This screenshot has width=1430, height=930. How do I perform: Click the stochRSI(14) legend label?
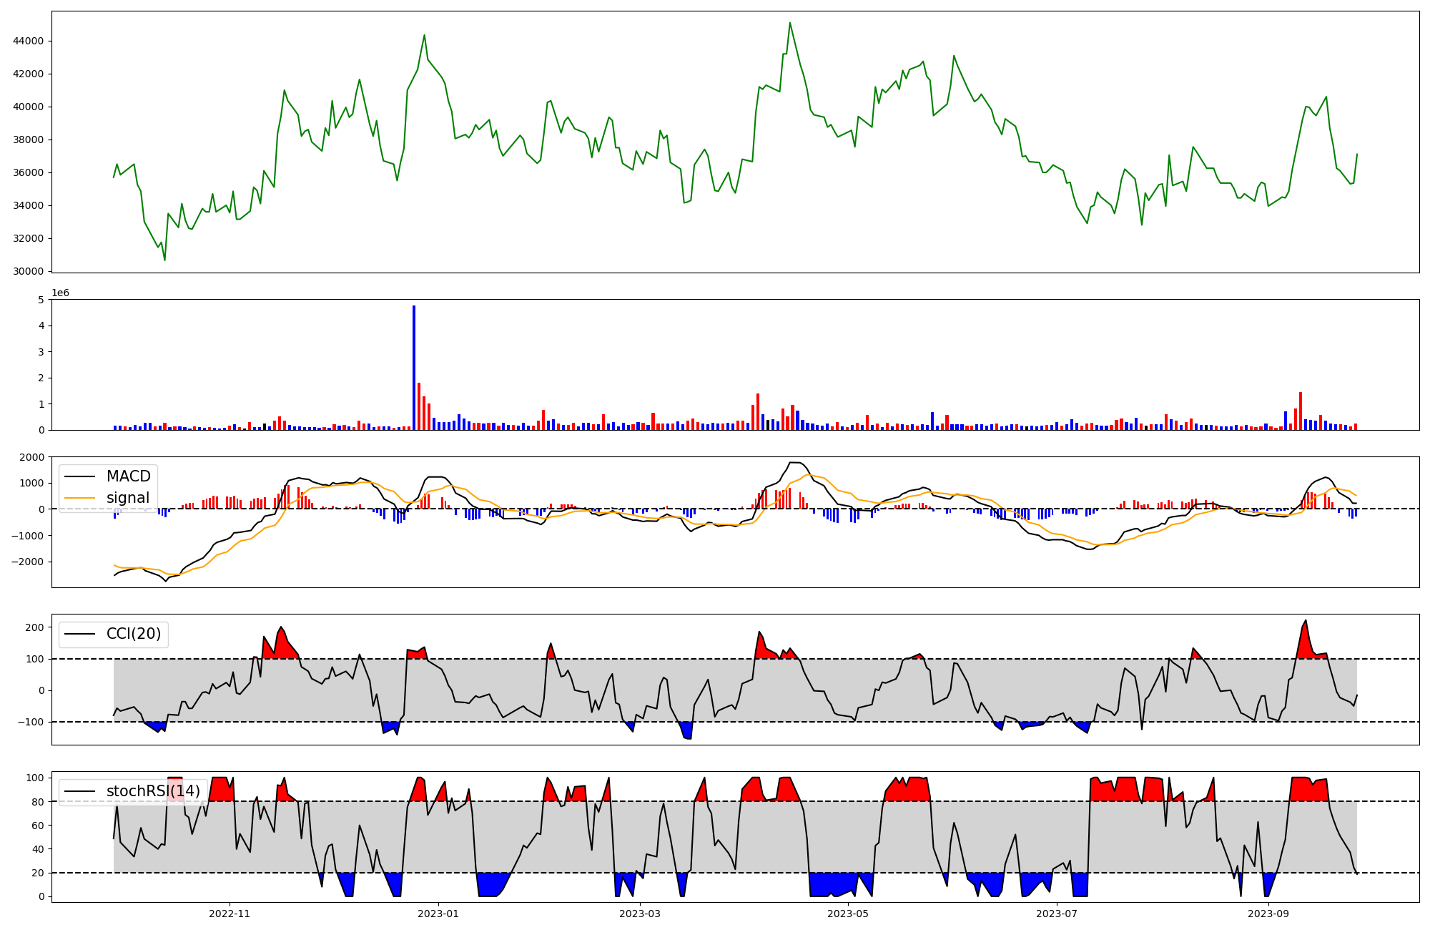tap(153, 791)
